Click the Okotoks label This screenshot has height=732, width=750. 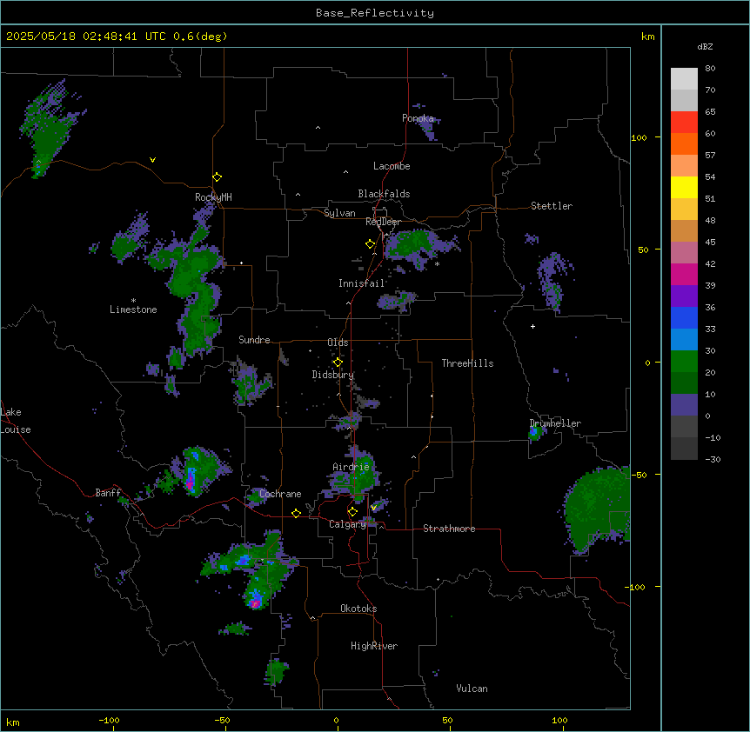click(358, 609)
